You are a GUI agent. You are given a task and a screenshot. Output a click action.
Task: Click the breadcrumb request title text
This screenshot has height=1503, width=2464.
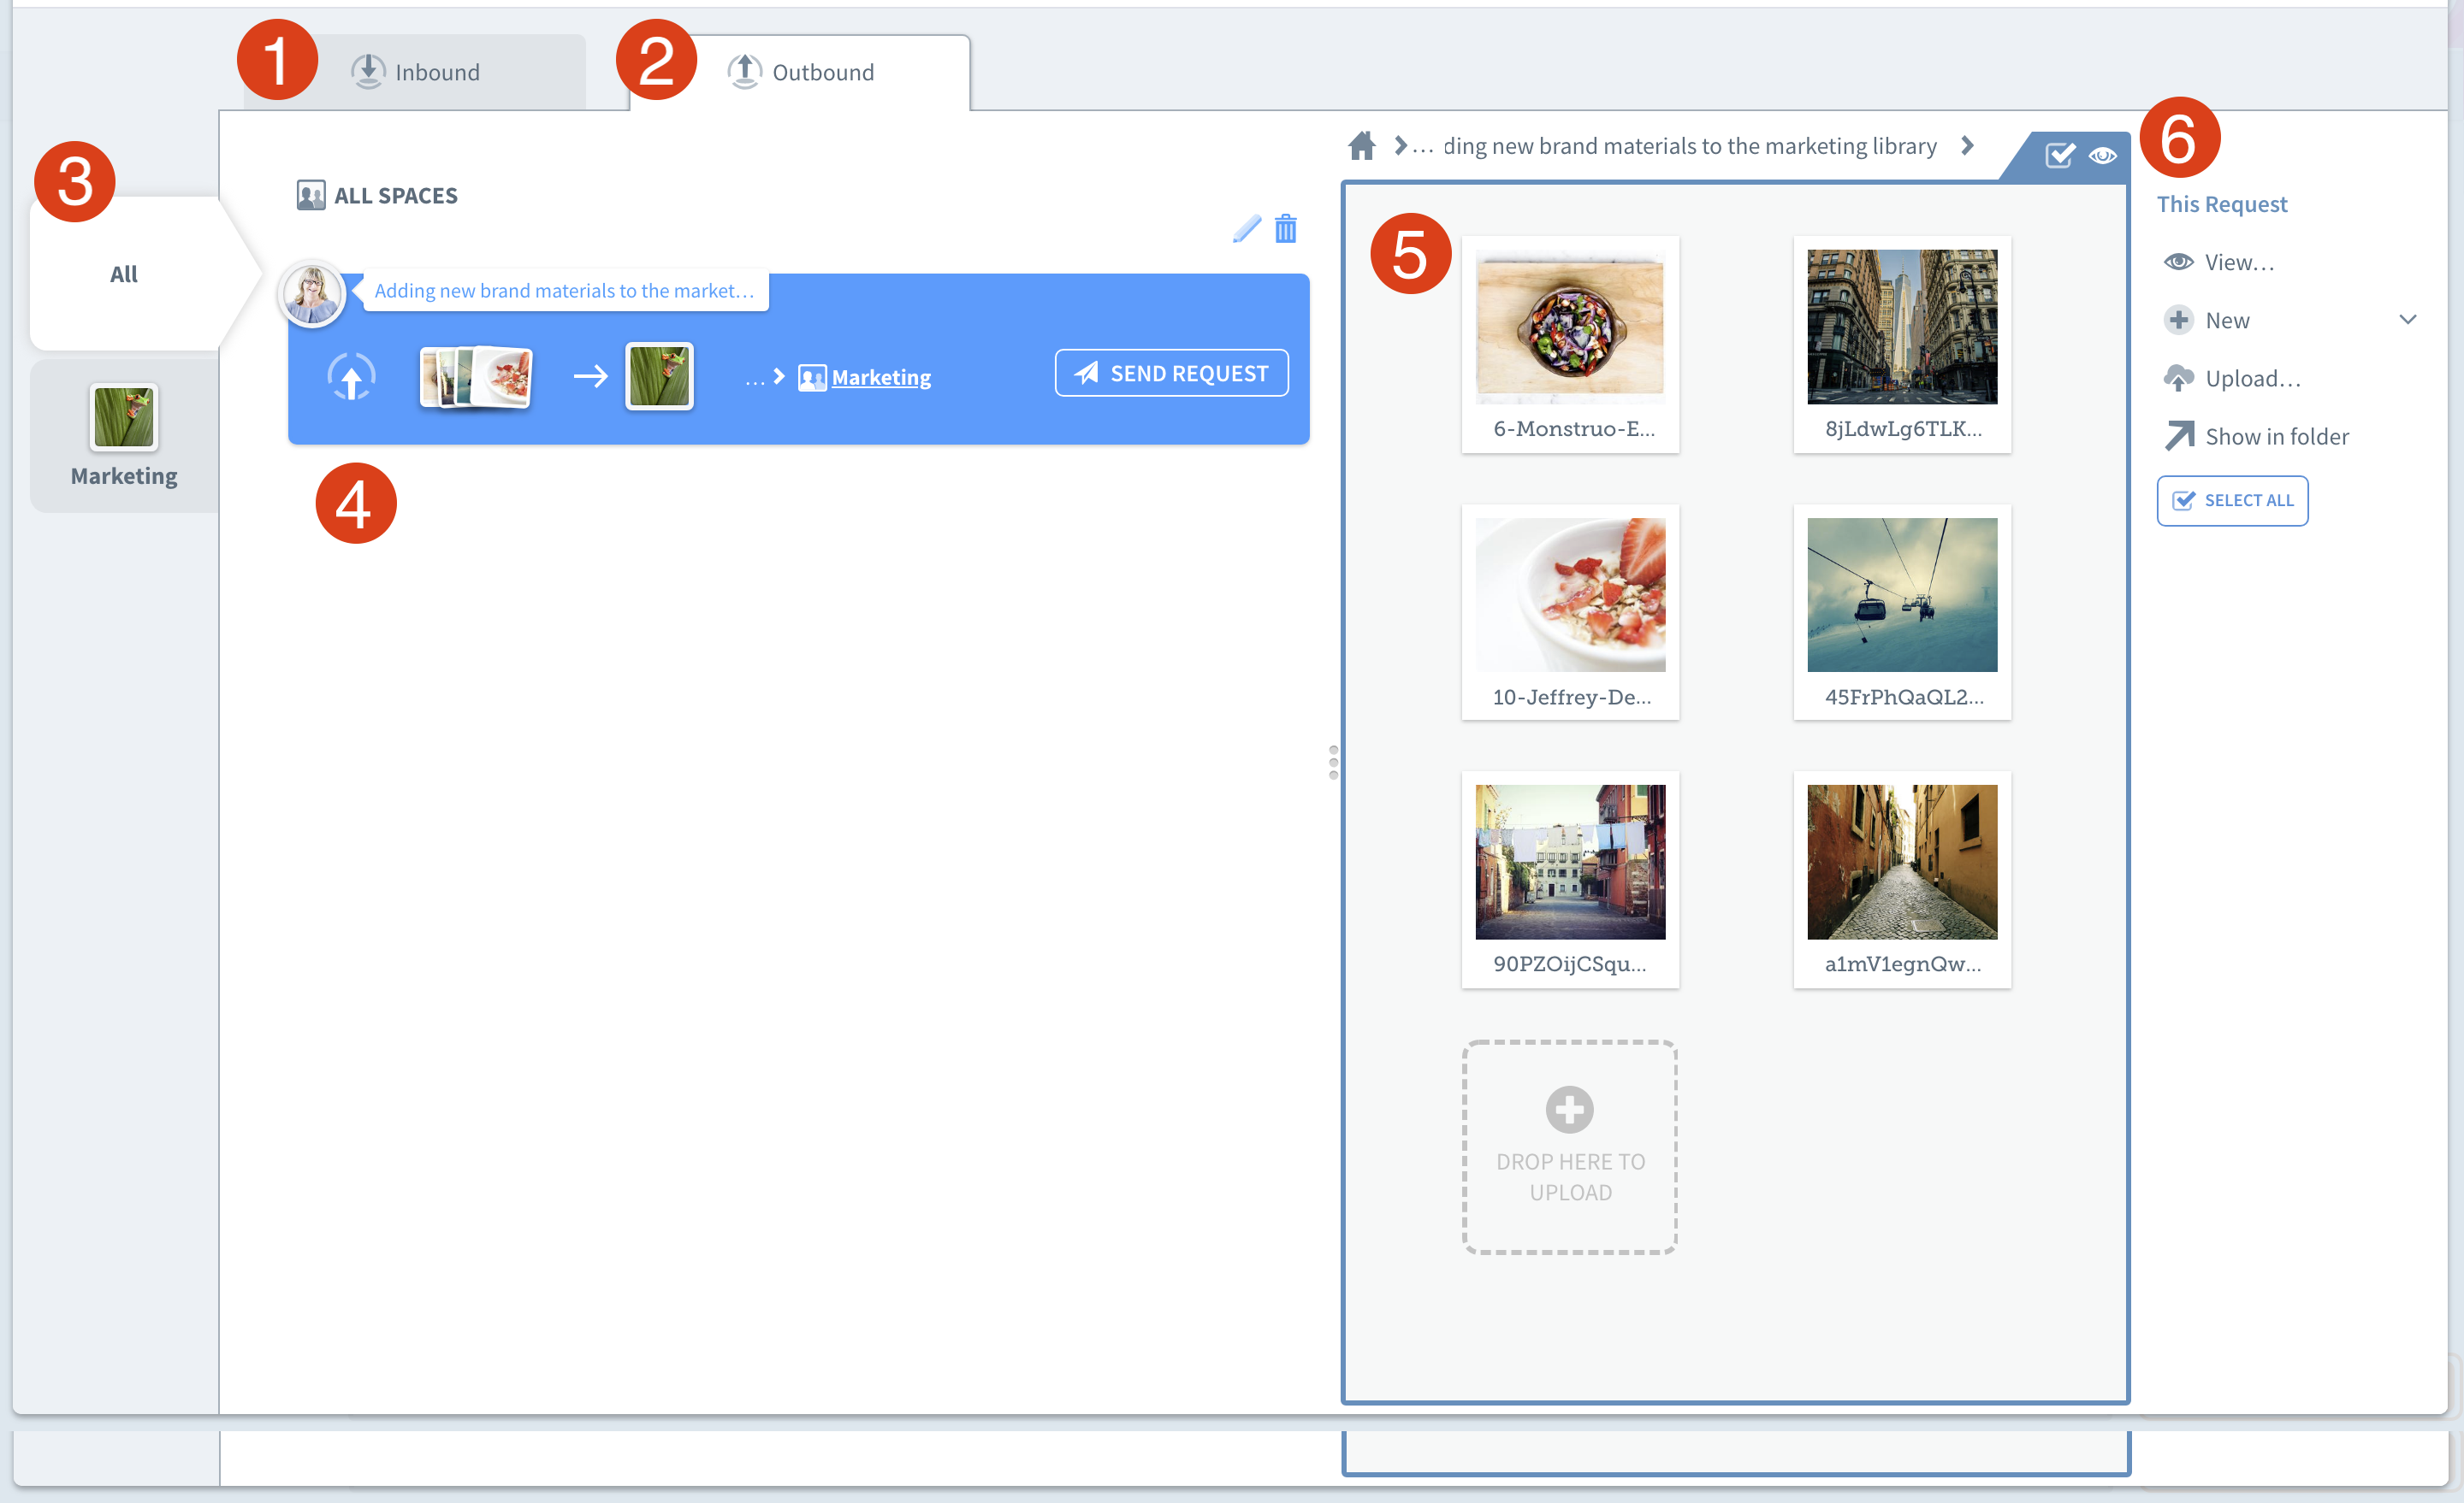[1689, 146]
